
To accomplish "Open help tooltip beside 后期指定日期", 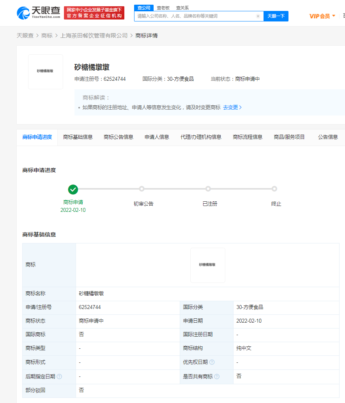I will (x=58, y=376).
